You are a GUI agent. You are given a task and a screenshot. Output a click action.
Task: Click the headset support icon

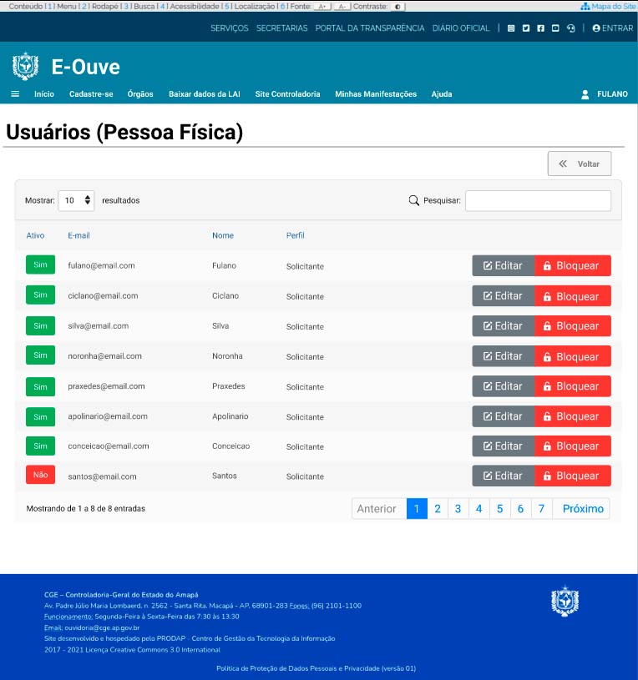(570, 28)
